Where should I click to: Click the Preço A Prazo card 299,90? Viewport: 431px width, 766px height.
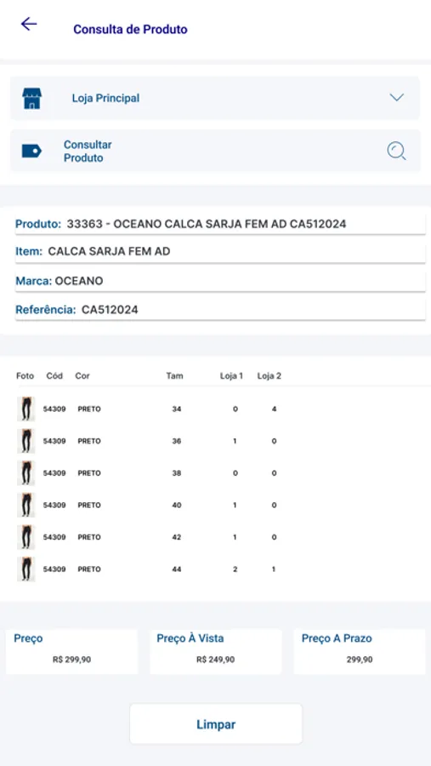360,652
